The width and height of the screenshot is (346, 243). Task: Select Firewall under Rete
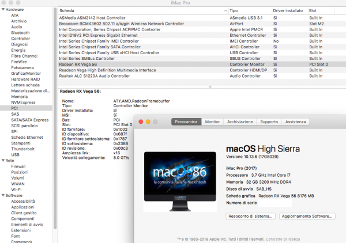point(18,166)
